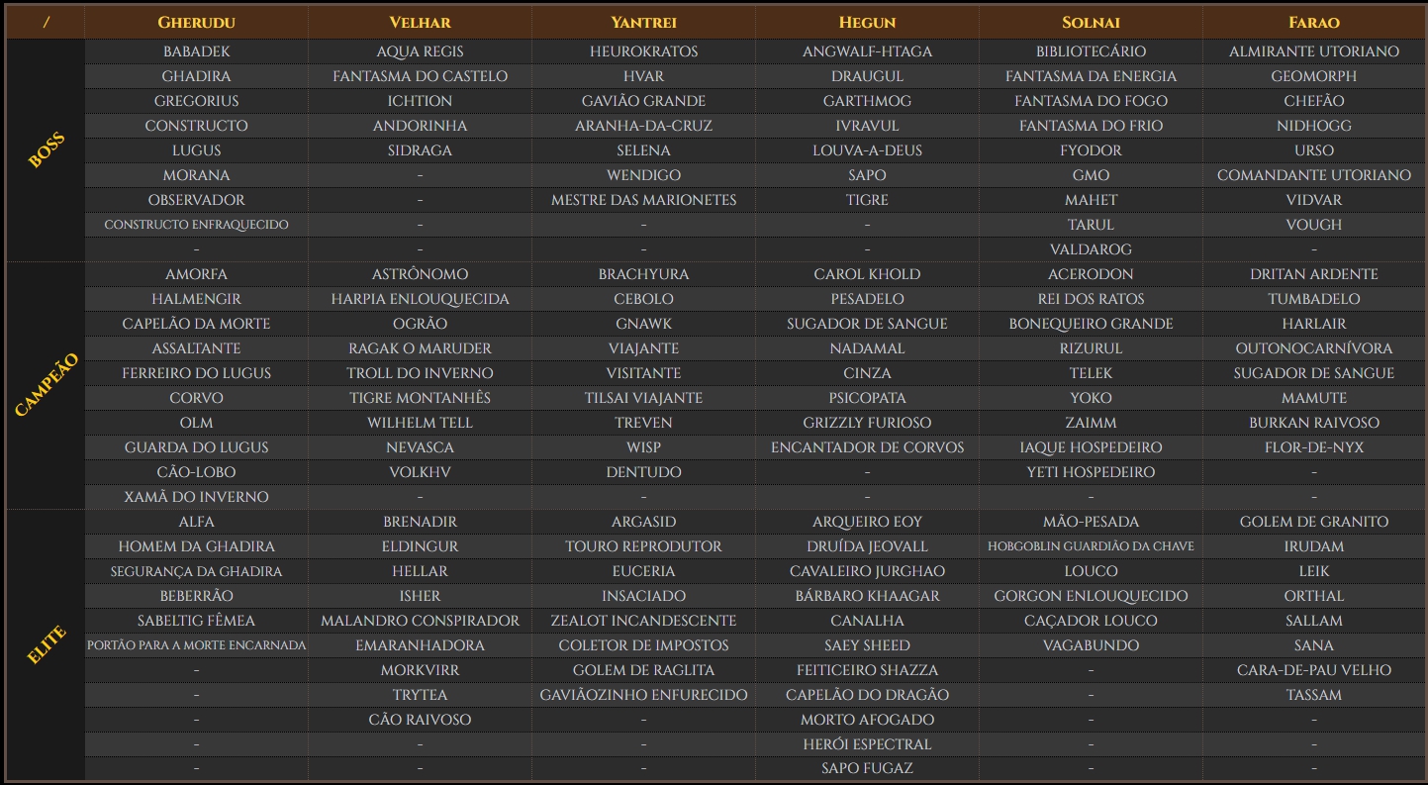This screenshot has height=785, width=1428.
Task: Open the Babadek boss entry
Action: [x=196, y=51]
